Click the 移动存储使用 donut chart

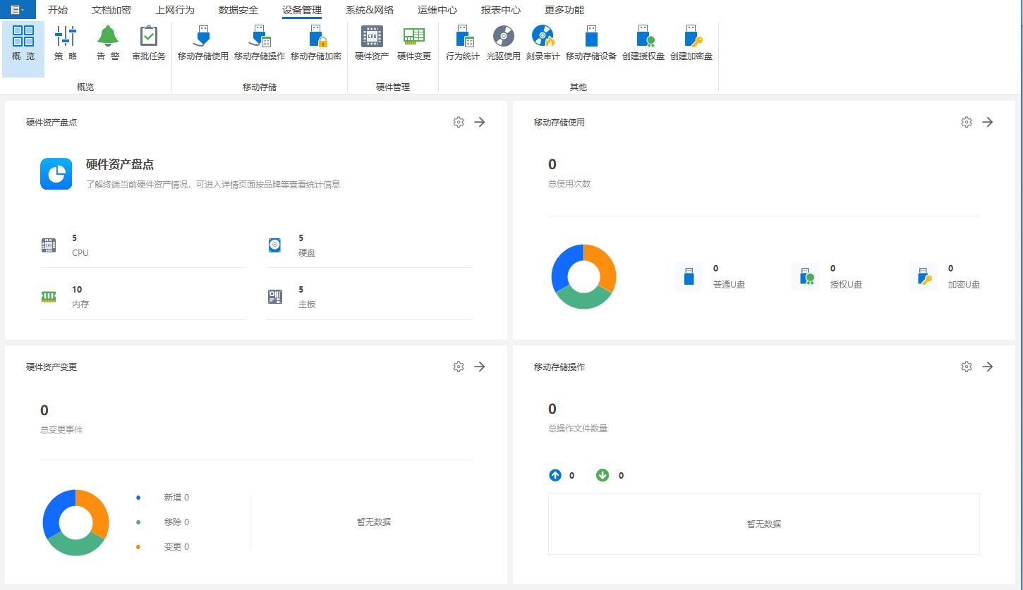[x=583, y=276]
